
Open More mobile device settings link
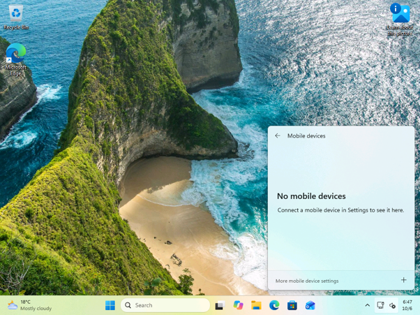coord(307,281)
